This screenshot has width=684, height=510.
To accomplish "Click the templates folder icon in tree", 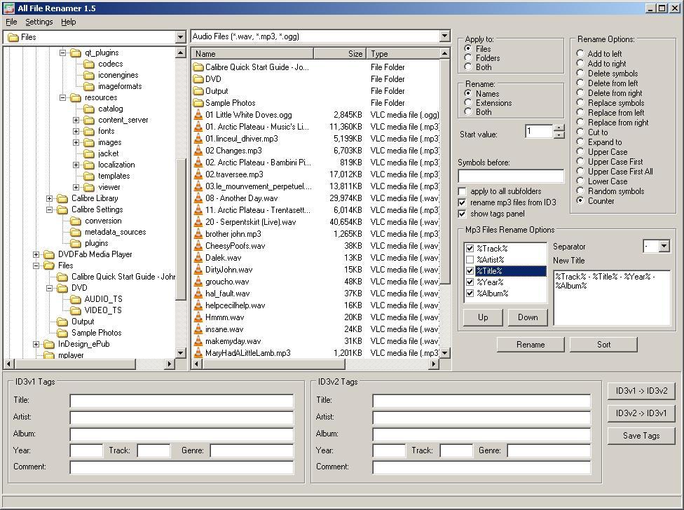I will [89, 176].
